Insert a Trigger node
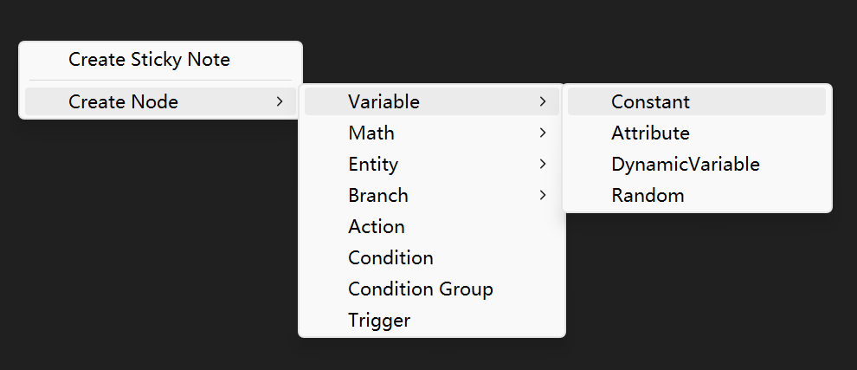 pyautogui.click(x=379, y=320)
